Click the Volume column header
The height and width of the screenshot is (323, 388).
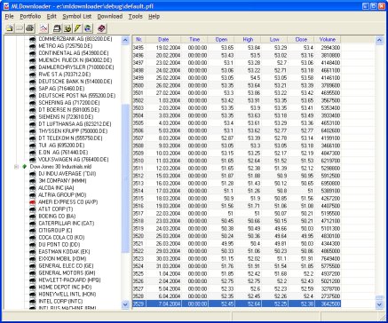(328, 39)
